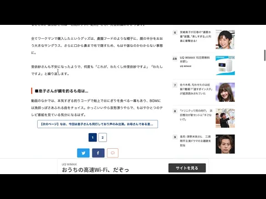266x199 pixels.
Task: Open ranking 7 woman photo thumbnail
Action: [225, 92]
